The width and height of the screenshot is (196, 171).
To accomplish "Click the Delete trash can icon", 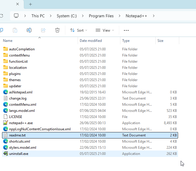I will coord(57,30).
